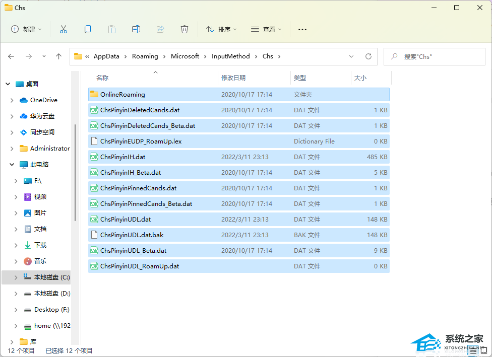Share the selected files
Image resolution: width=492 pixels, height=357 pixels.
[x=160, y=29]
